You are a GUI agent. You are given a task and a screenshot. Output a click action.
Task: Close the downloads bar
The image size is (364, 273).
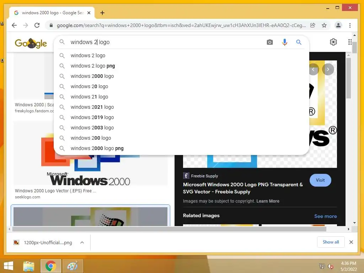pyautogui.click(x=351, y=242)
